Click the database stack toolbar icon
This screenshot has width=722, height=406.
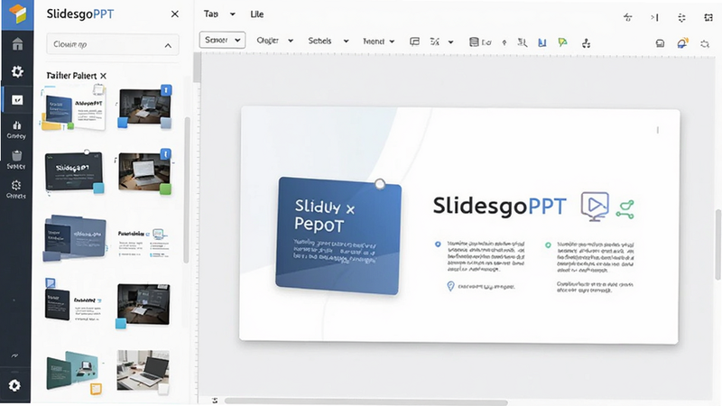pyautogui.click(x=473, y=42)
